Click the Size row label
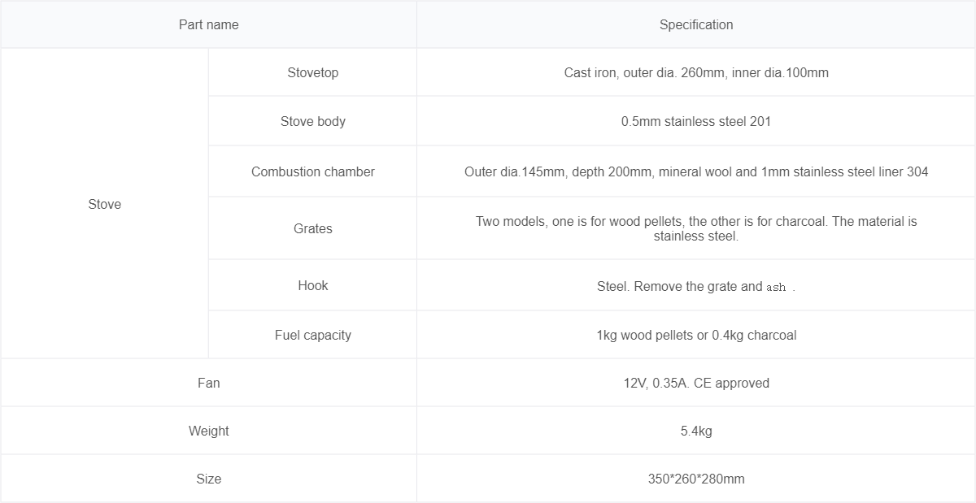The height and width of the screenshot is (503, 976). (x=208, y=479)
